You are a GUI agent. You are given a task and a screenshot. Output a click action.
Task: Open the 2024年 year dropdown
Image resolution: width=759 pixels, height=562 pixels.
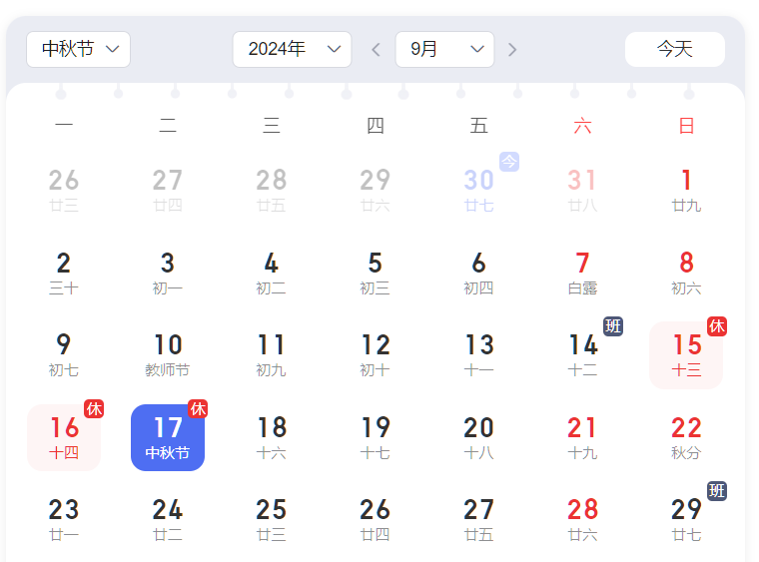click(x=292, y=49)
